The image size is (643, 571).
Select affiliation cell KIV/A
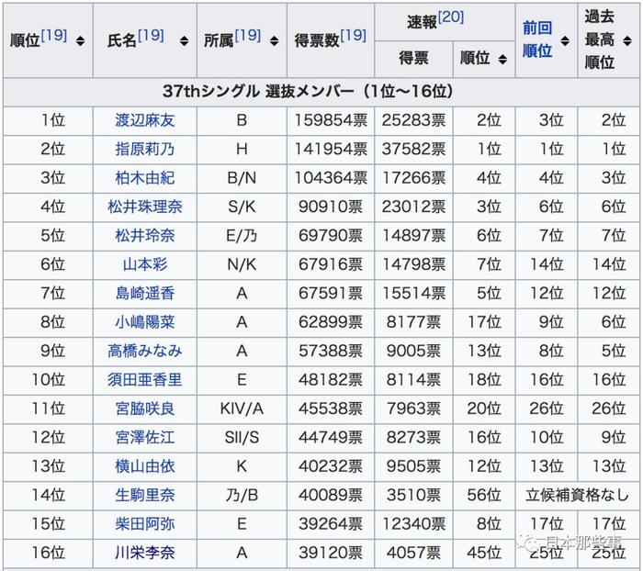242,409
